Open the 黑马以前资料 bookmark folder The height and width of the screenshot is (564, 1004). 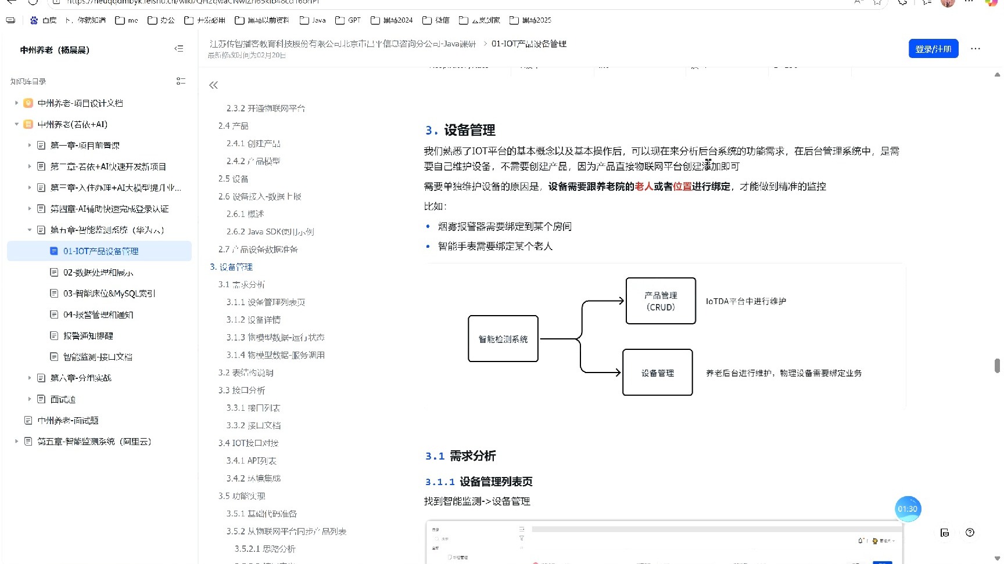click(262, 20)
